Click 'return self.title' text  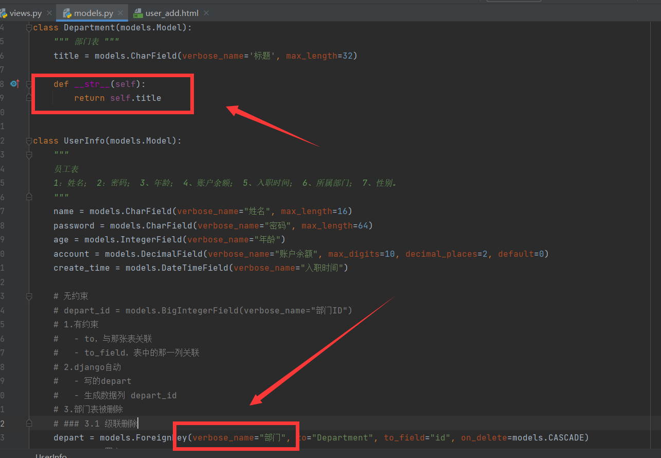coord(117,98)
